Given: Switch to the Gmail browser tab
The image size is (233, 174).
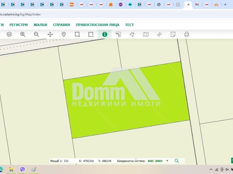Looking at the screenshot, I should click(197, 5).
